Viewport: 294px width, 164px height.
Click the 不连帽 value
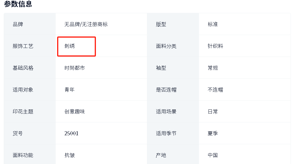tap(215, 90)
